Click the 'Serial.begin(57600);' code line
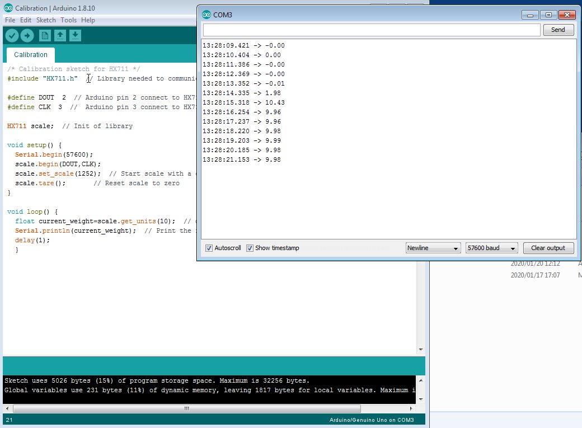 [x=54, y=154]
